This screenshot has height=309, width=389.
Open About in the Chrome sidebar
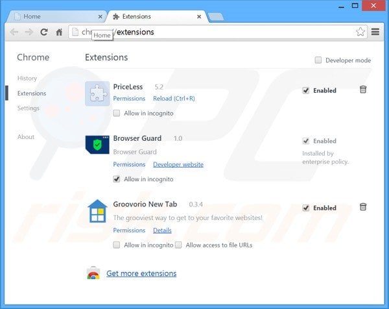coord(26,137)
